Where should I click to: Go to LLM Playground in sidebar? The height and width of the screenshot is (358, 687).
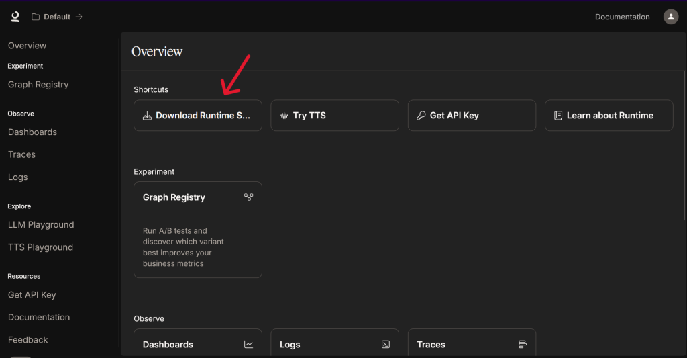(41, 224)
